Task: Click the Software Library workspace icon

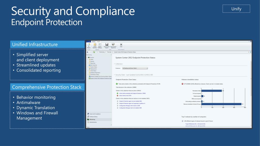Action: click(x=88, y=117)
